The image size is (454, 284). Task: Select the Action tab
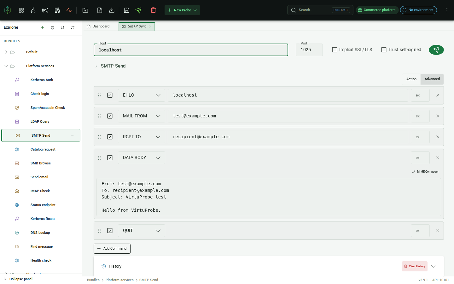point(411,79)
